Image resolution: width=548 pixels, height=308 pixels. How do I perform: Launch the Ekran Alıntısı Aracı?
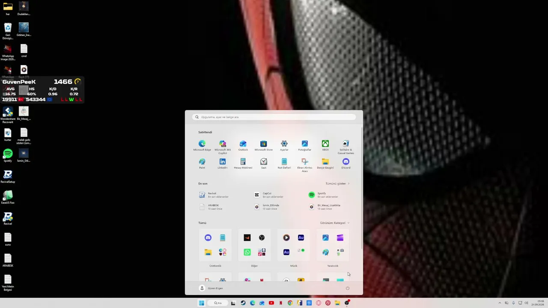tap(305, 165)
